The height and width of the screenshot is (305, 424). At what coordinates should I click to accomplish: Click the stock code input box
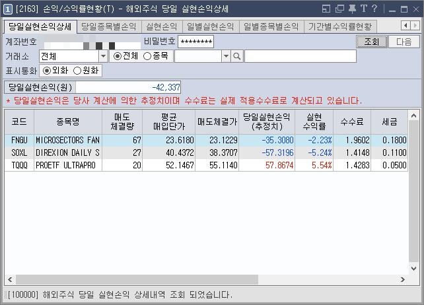198,56
